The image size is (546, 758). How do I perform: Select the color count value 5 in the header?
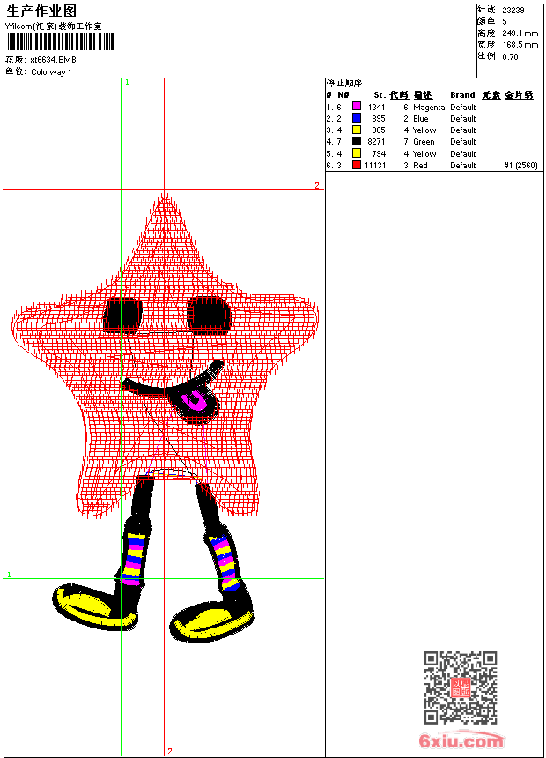(505, 22)
